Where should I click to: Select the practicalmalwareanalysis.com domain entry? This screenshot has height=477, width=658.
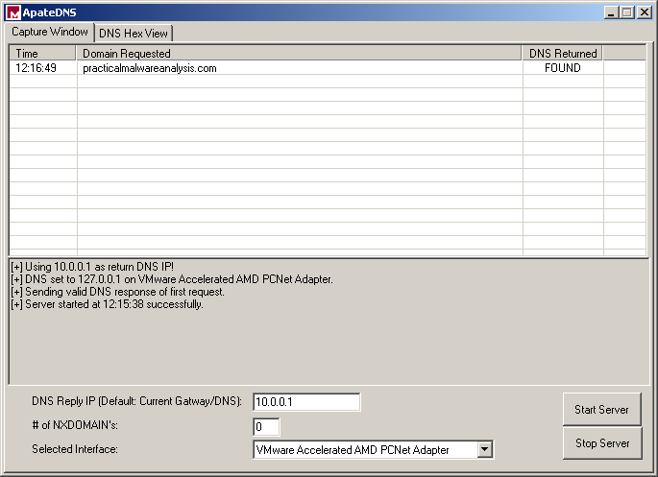[150, 68]
